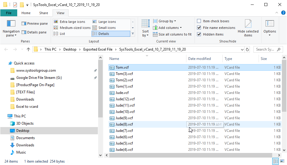
Task: Select the View ribbon tab
Action: pos(60,13)
